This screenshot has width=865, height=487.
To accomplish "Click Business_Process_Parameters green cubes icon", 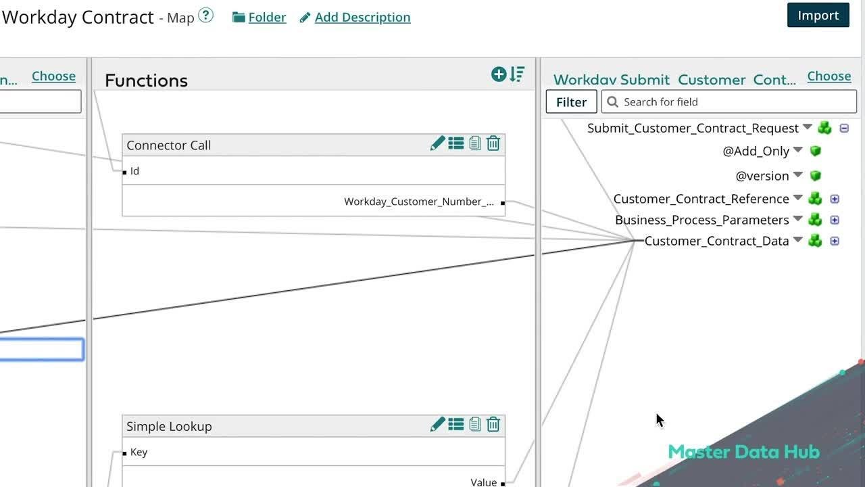I will point(815,220).
